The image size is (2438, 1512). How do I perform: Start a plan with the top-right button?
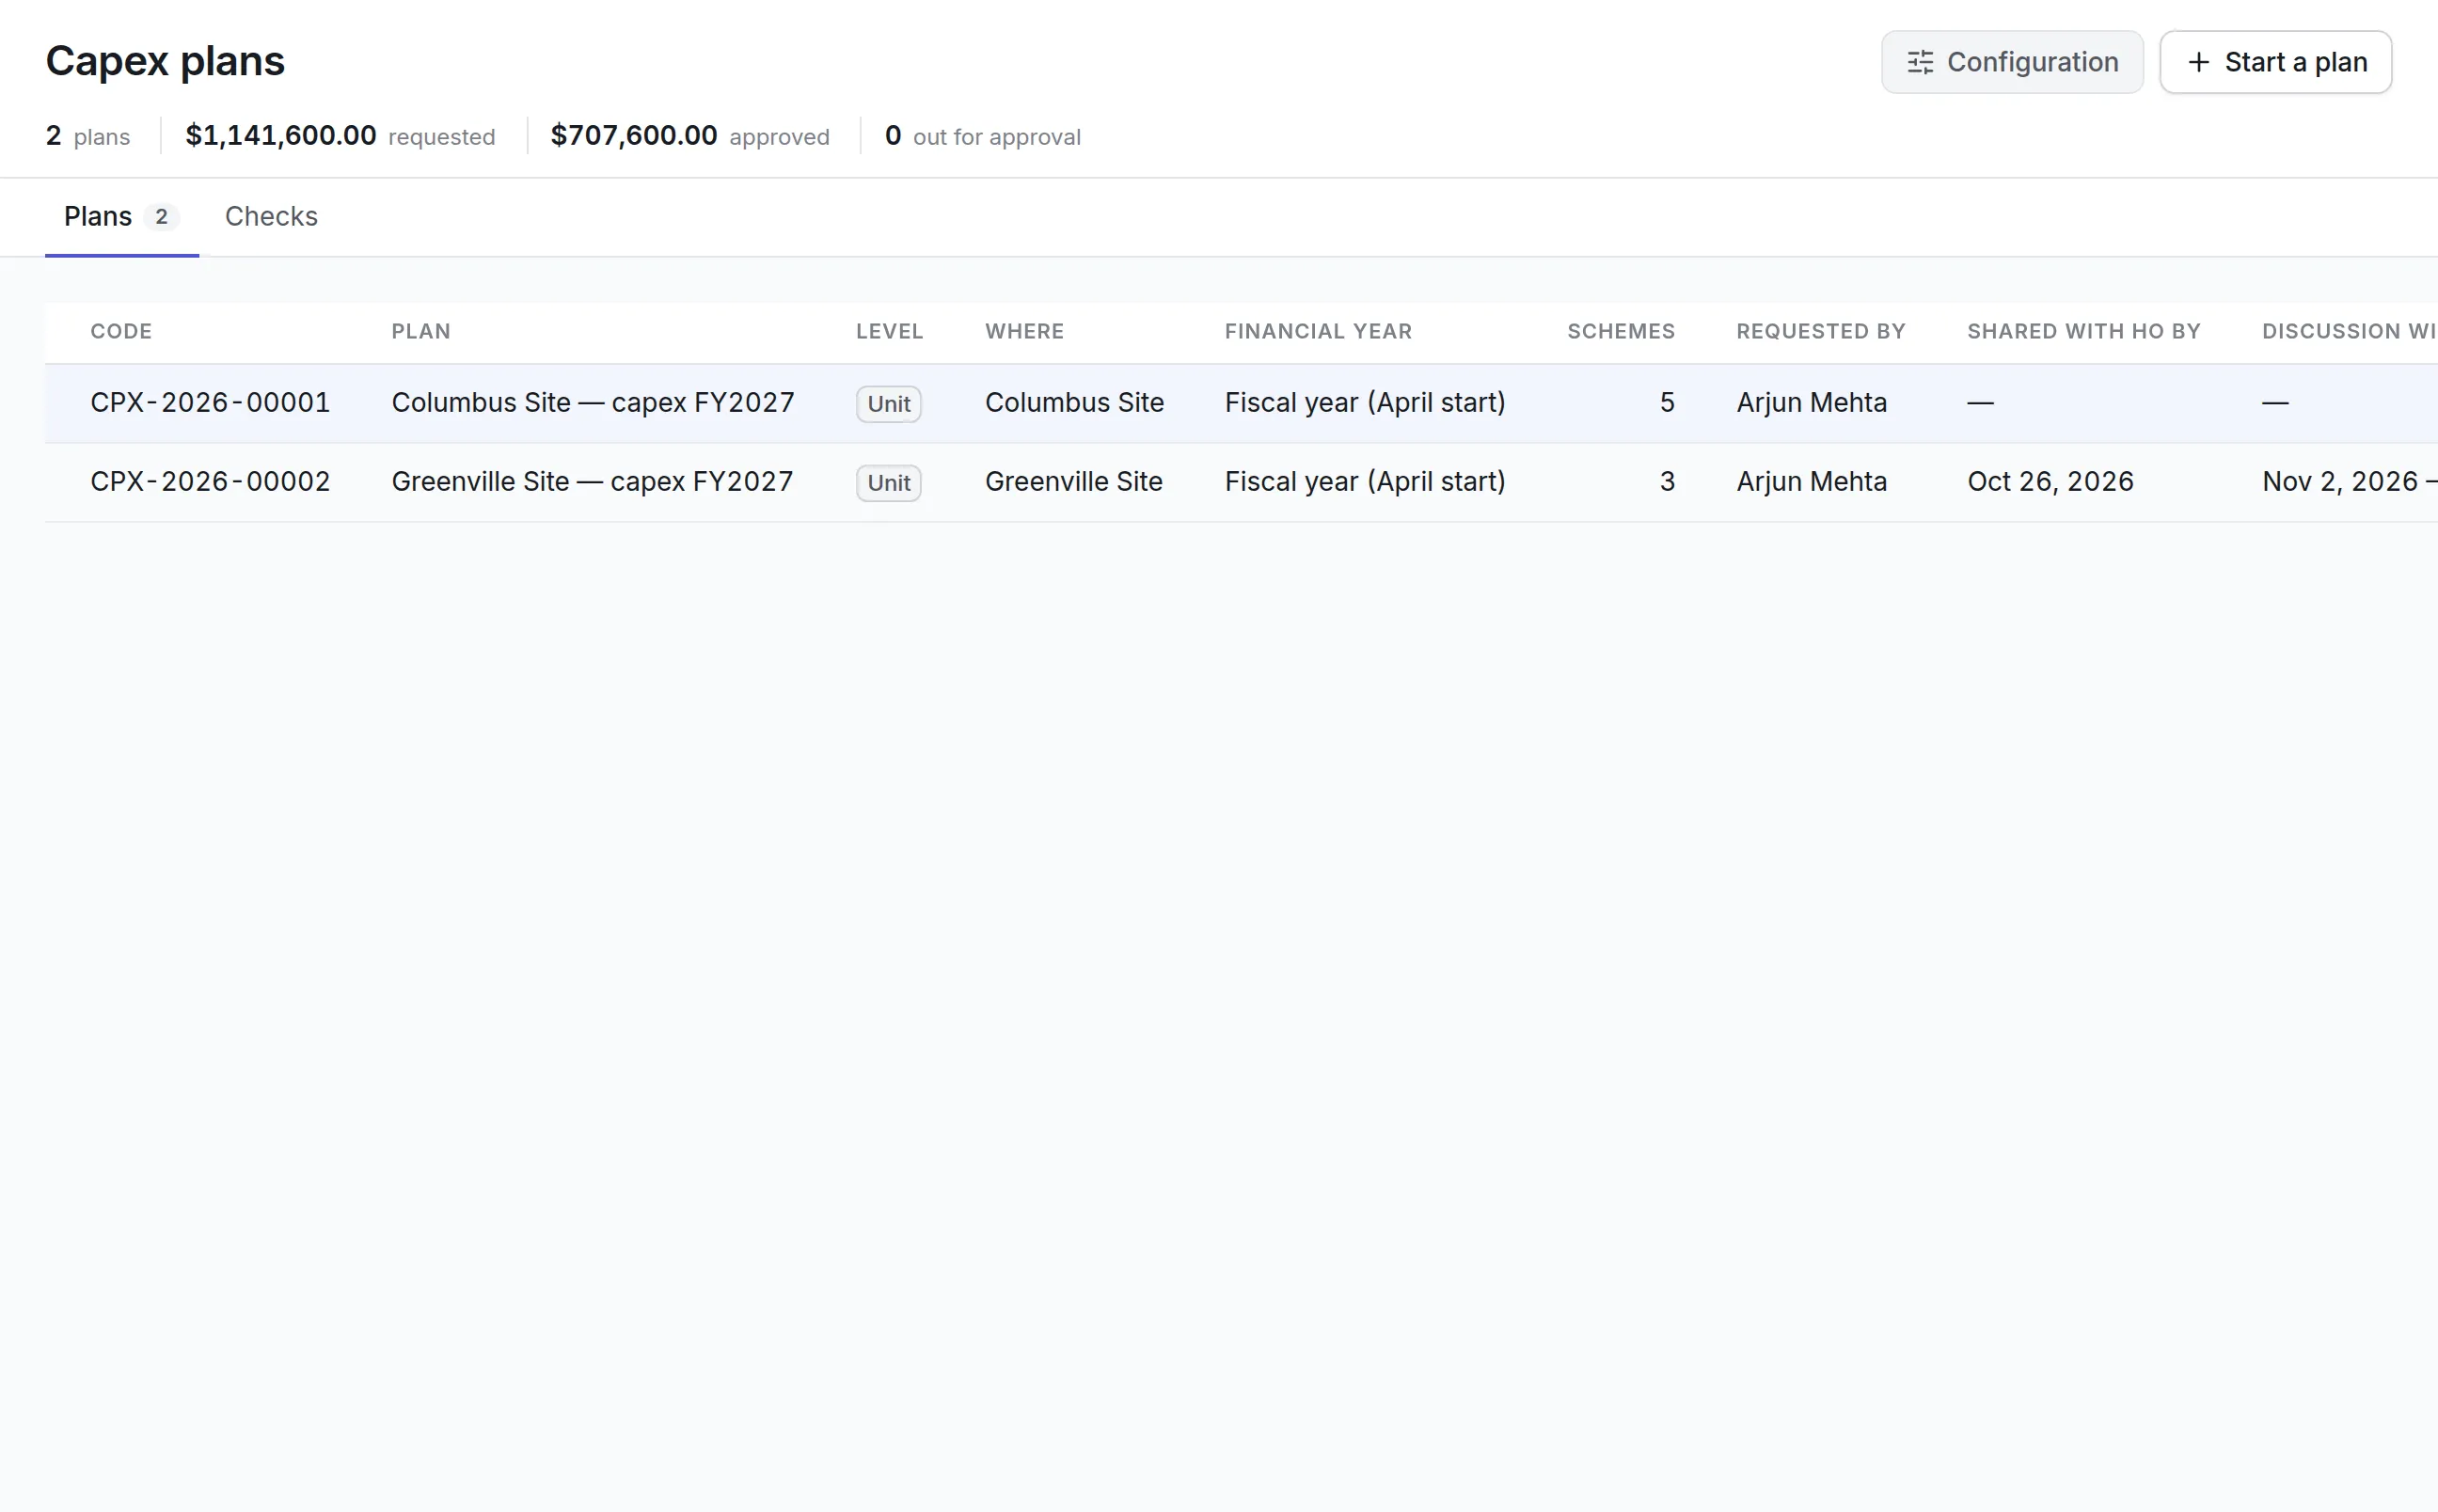coord(2275,62)
